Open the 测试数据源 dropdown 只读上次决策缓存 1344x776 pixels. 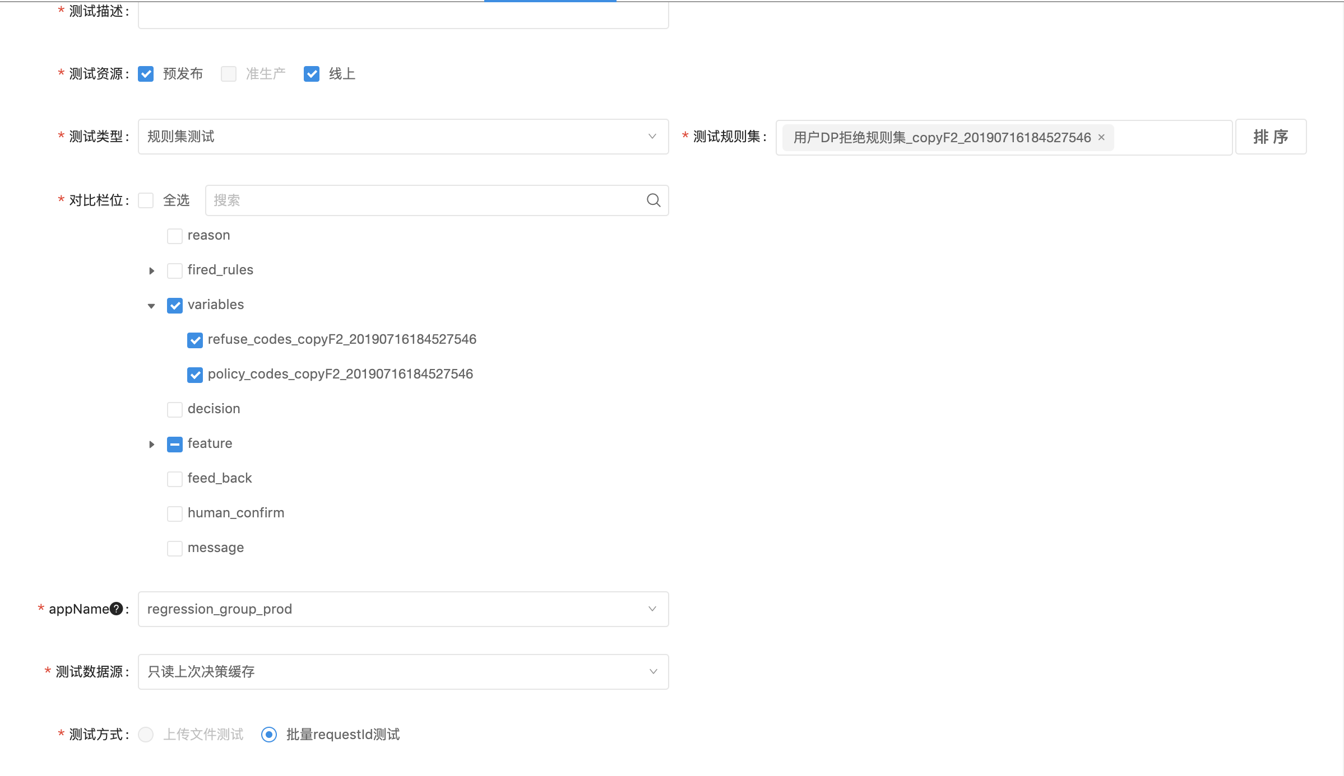(x=403, y=672)
